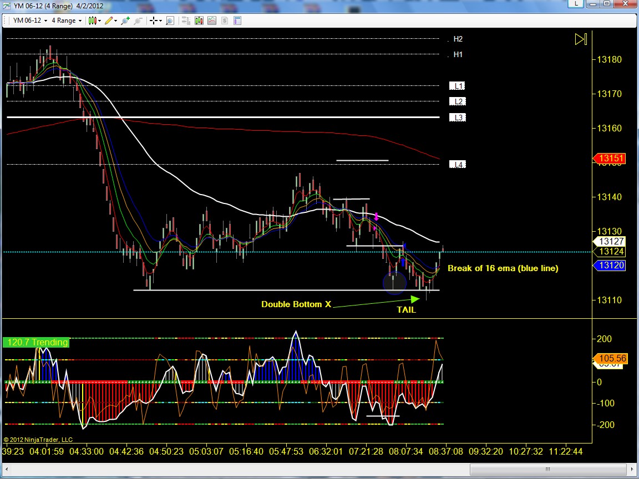
Task: Click the 13110 price axis label
Action: (x=609, y=300)
